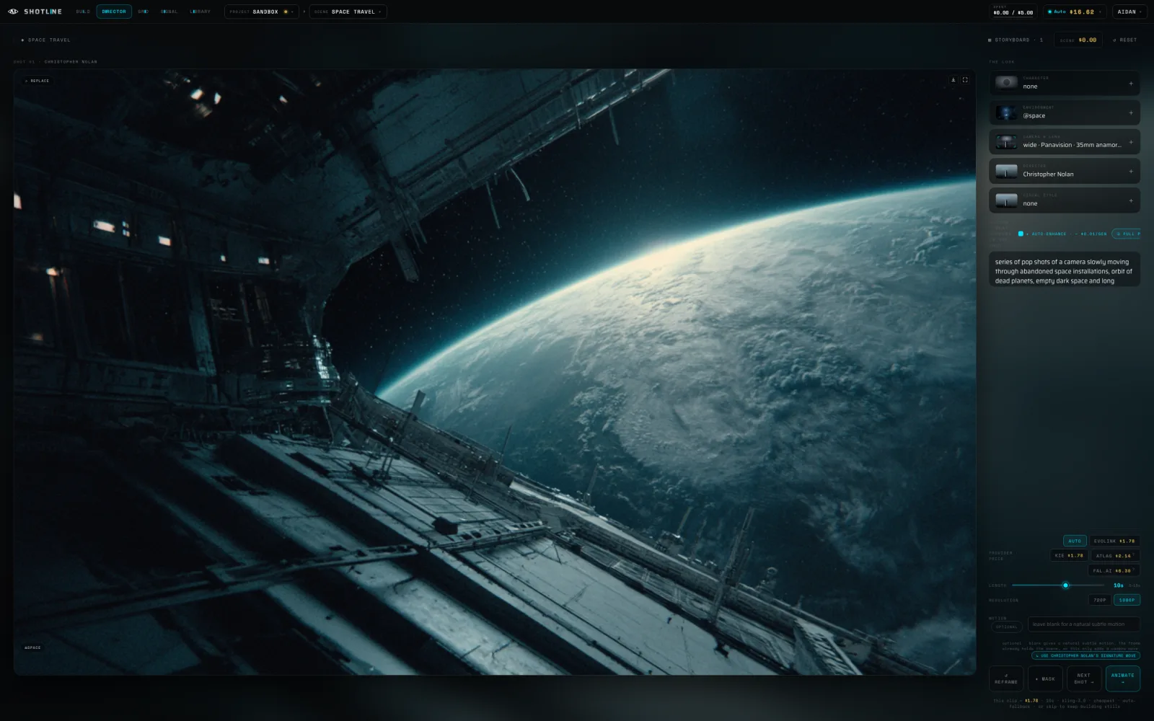Toggle the Auto-Enhance checkbox

(1021, 234)
